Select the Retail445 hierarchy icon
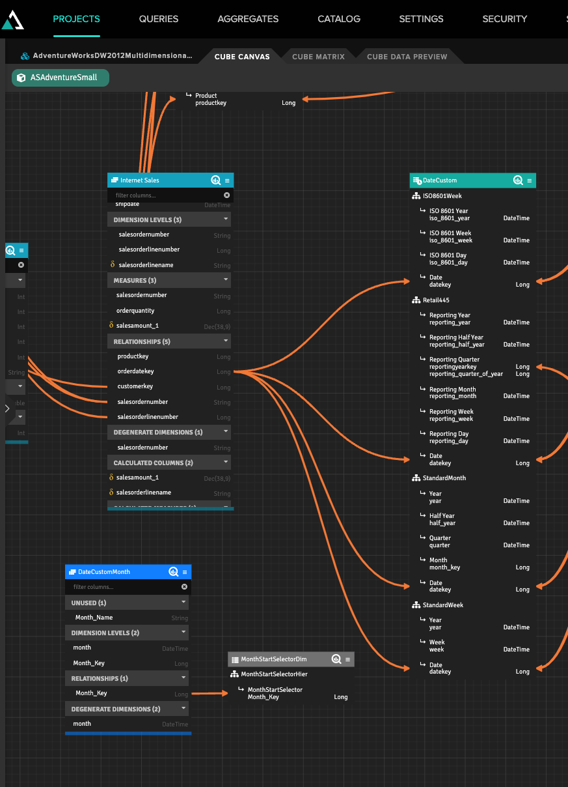568x787 pixels. (x=416, y=300)
